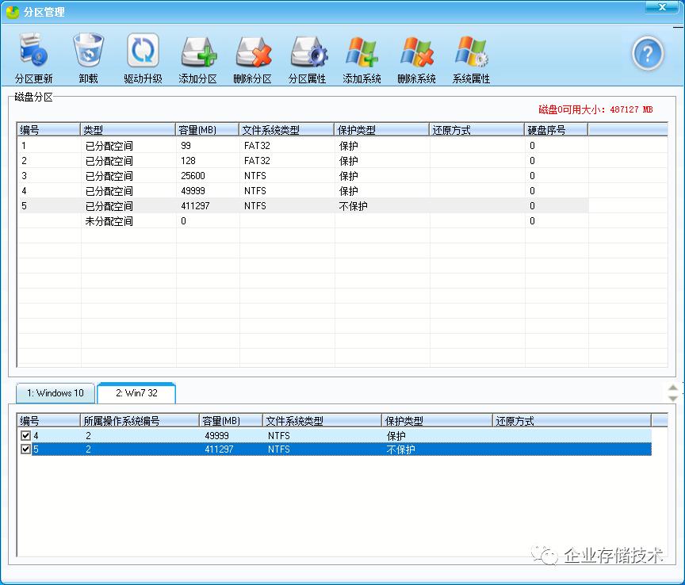Uncheck the checkbox for partition 4
685x585 pixels.
point(26,434)
